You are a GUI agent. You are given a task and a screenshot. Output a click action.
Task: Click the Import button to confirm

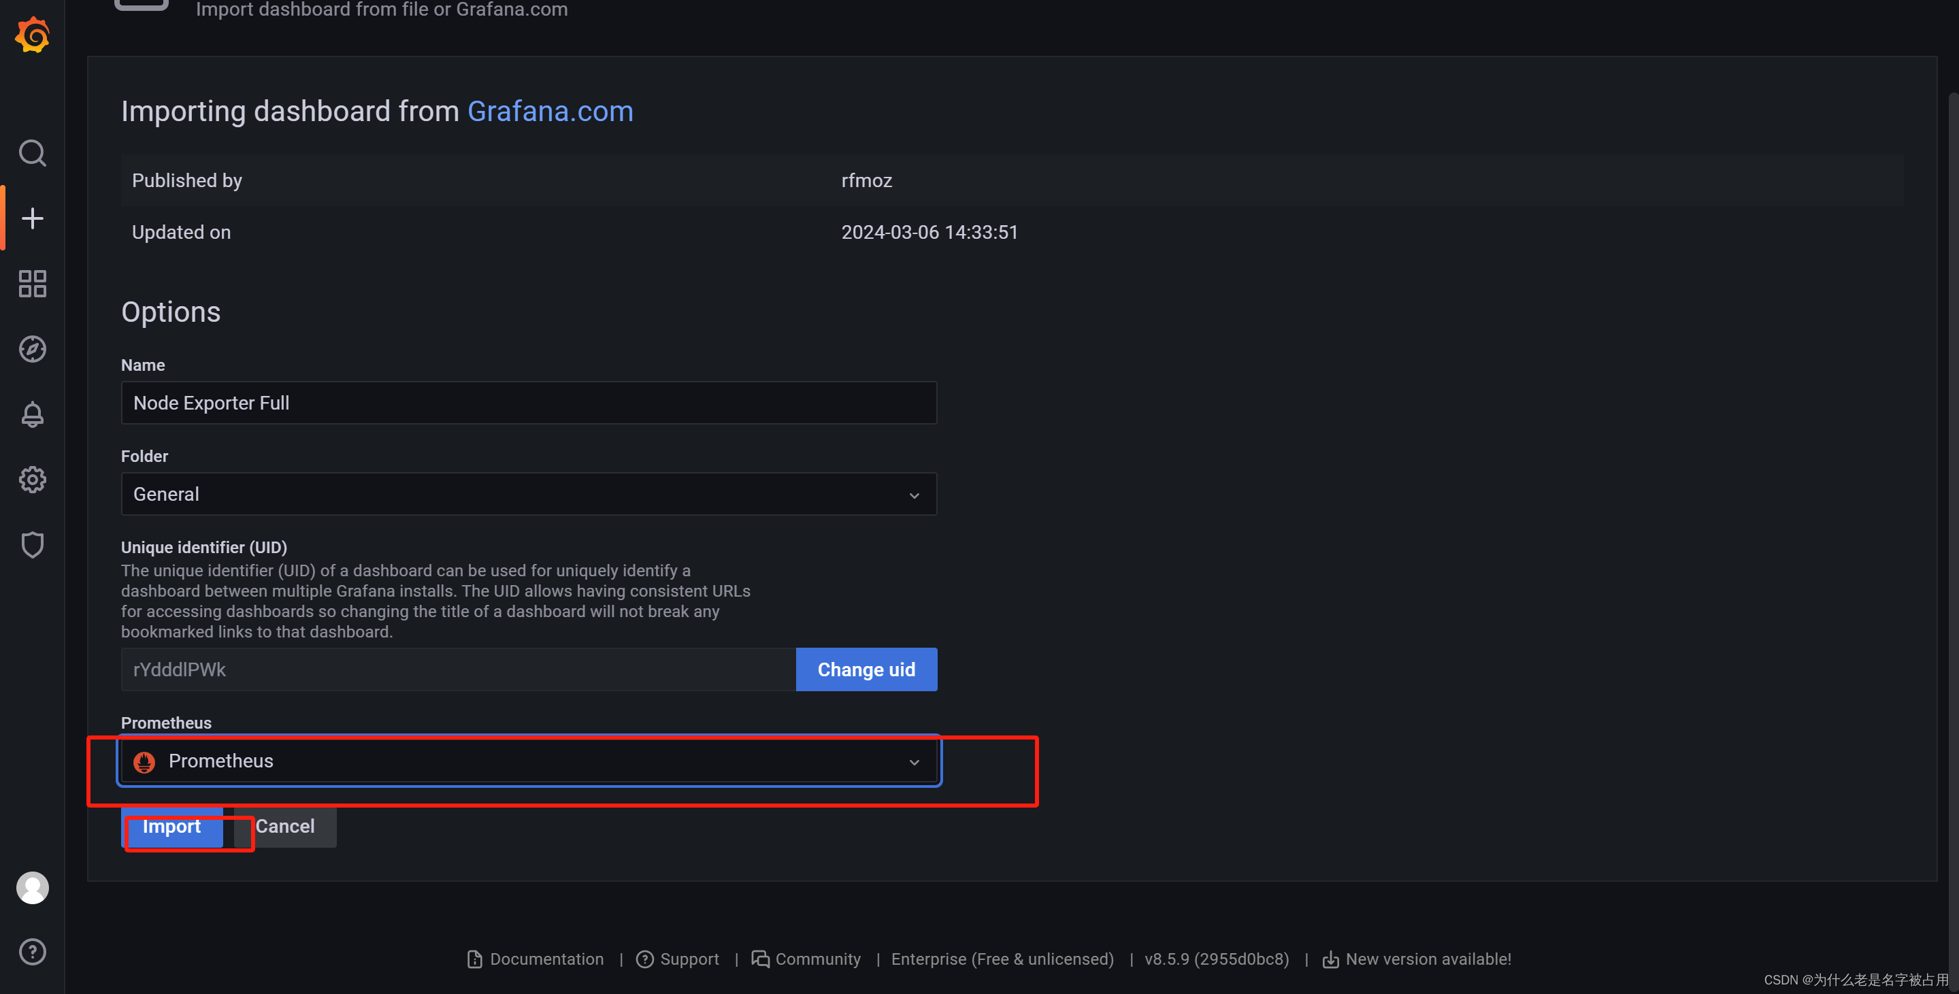coord(171,825)
